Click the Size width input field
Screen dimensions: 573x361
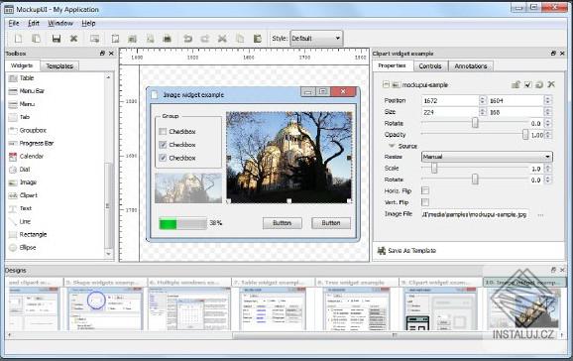tap(450, 112)
